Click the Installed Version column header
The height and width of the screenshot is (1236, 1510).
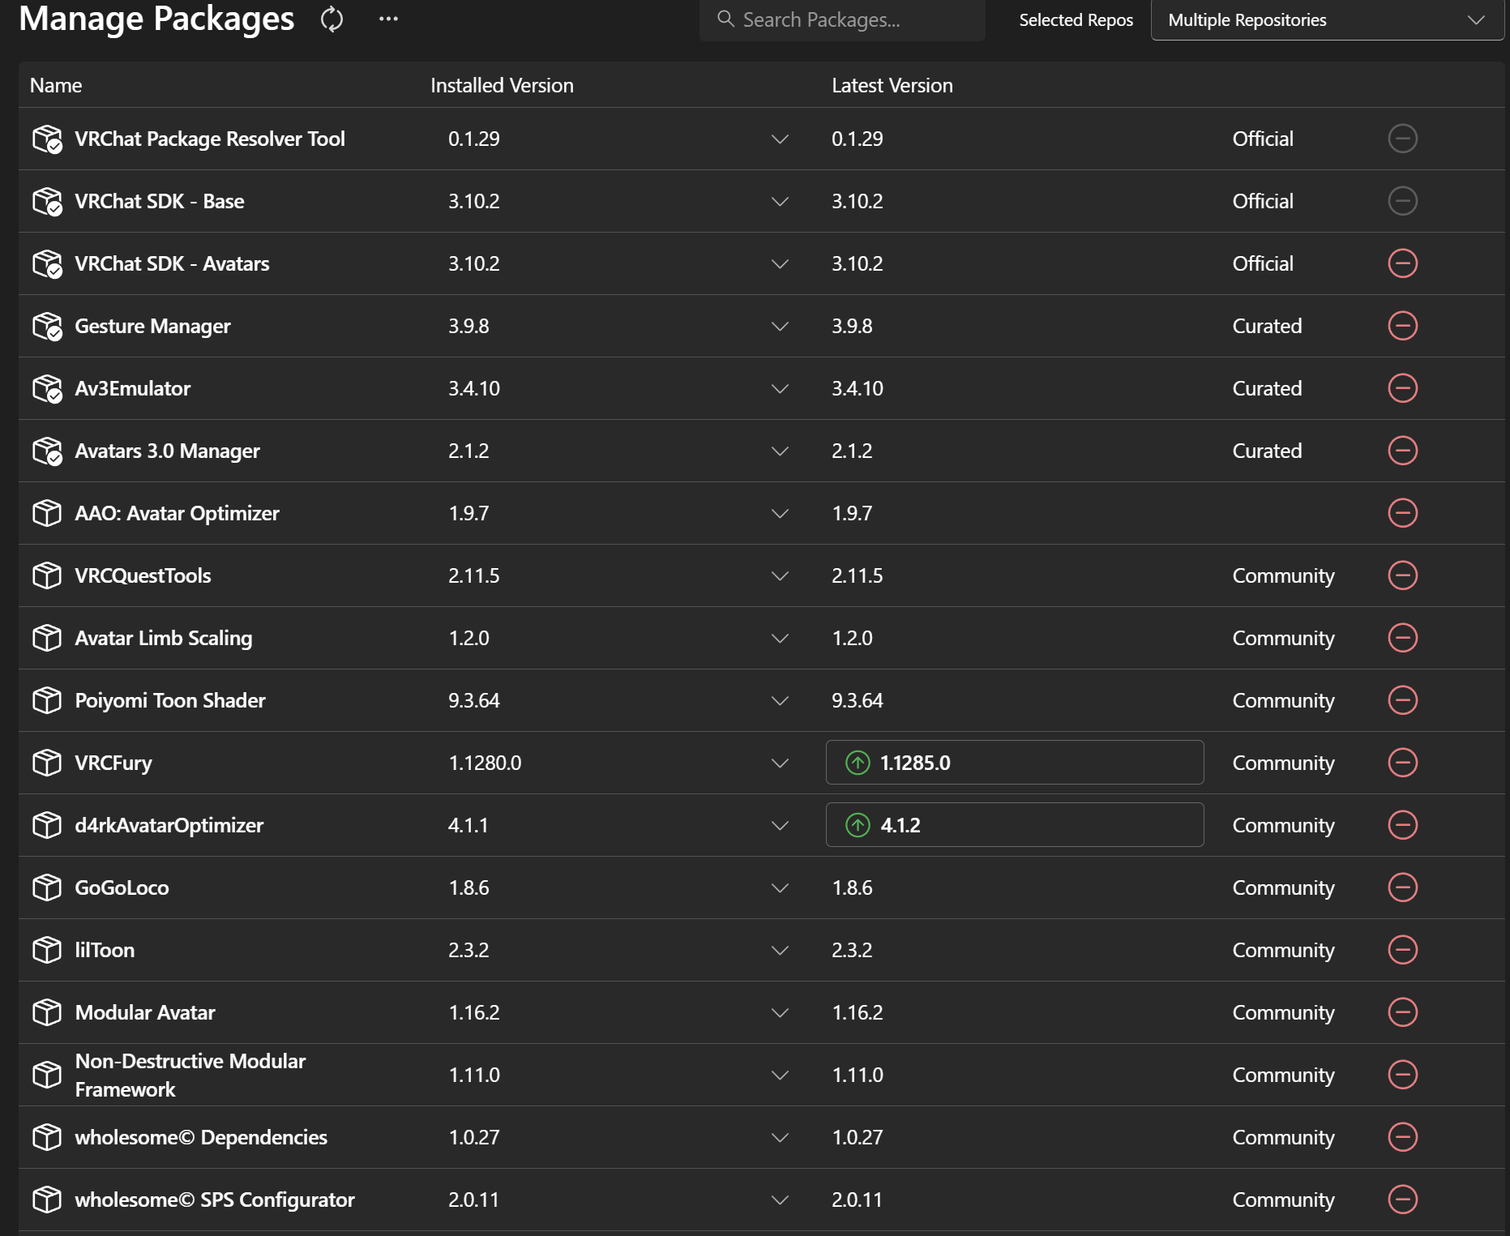pyautogui.click(x=502, y=85)
